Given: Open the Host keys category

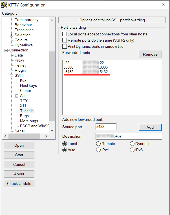Looking at the screenshot, I should click(28, 86).
